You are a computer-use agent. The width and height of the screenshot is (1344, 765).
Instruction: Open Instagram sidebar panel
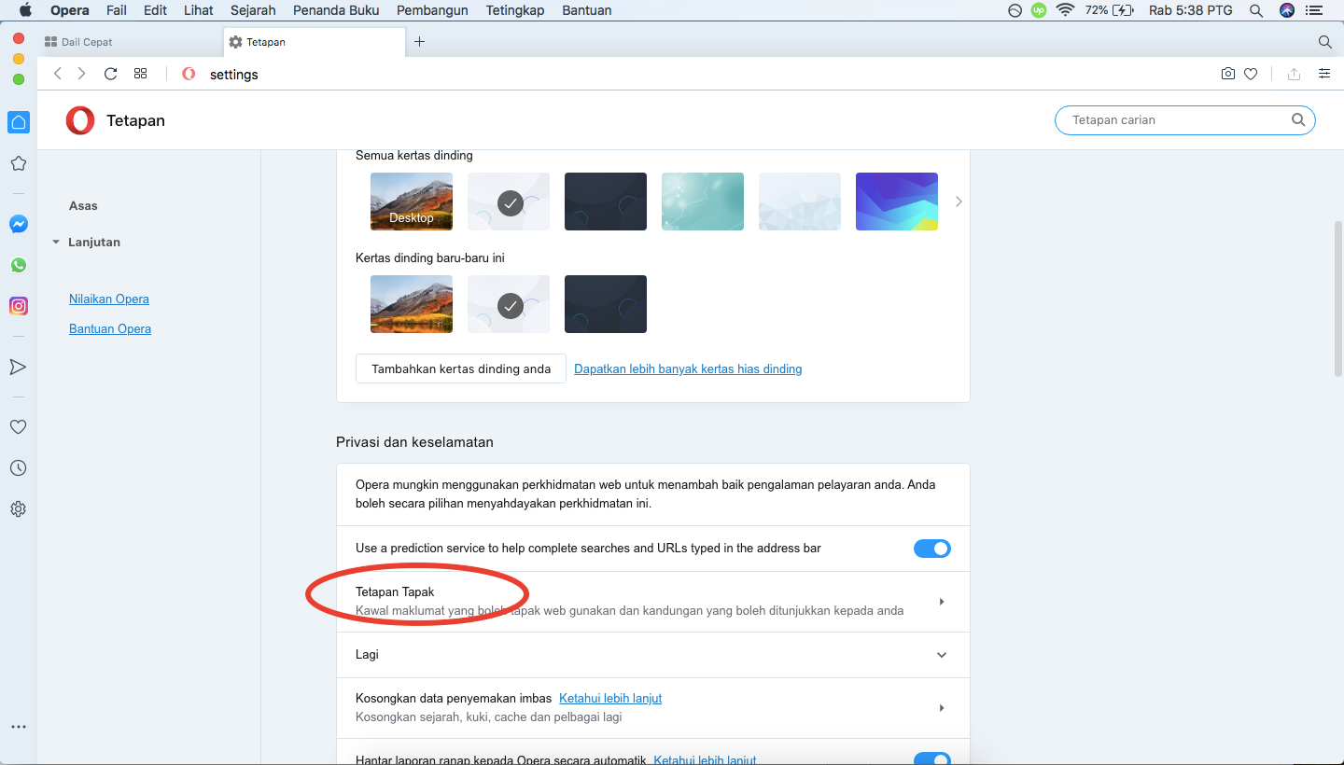(19, 306)
